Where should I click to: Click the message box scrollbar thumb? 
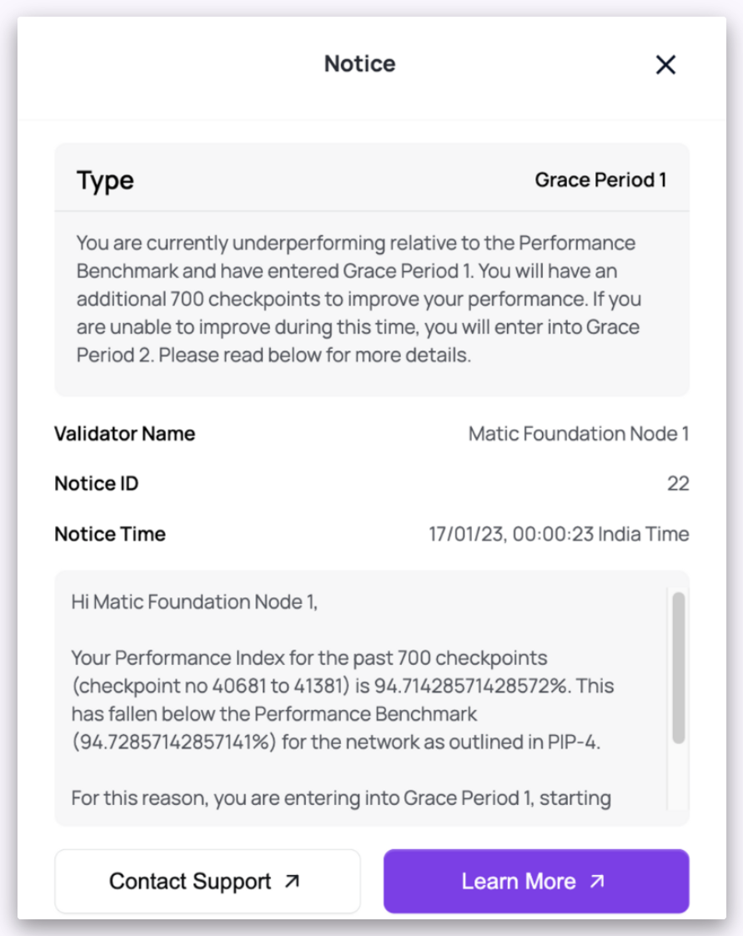pyautogui.click(x=678, y=667)
